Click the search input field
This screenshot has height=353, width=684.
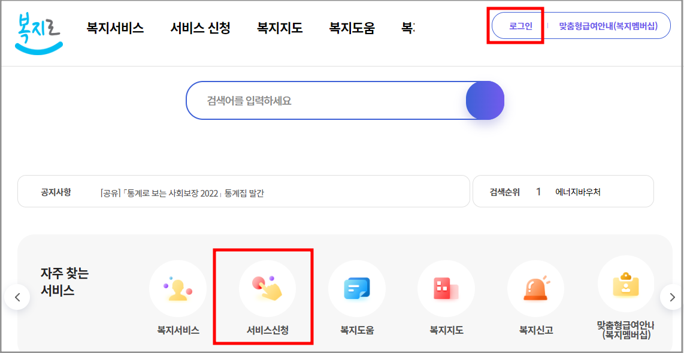point(323,99)
